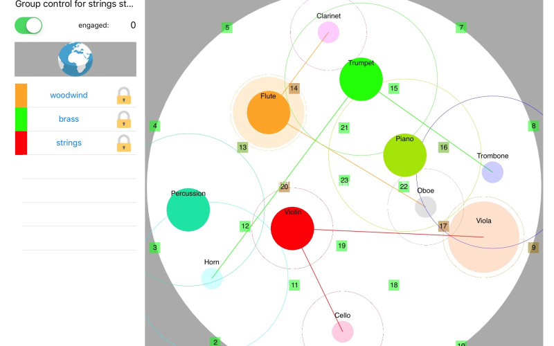Select the Violin red circle
554x346 pixels.
292,228
